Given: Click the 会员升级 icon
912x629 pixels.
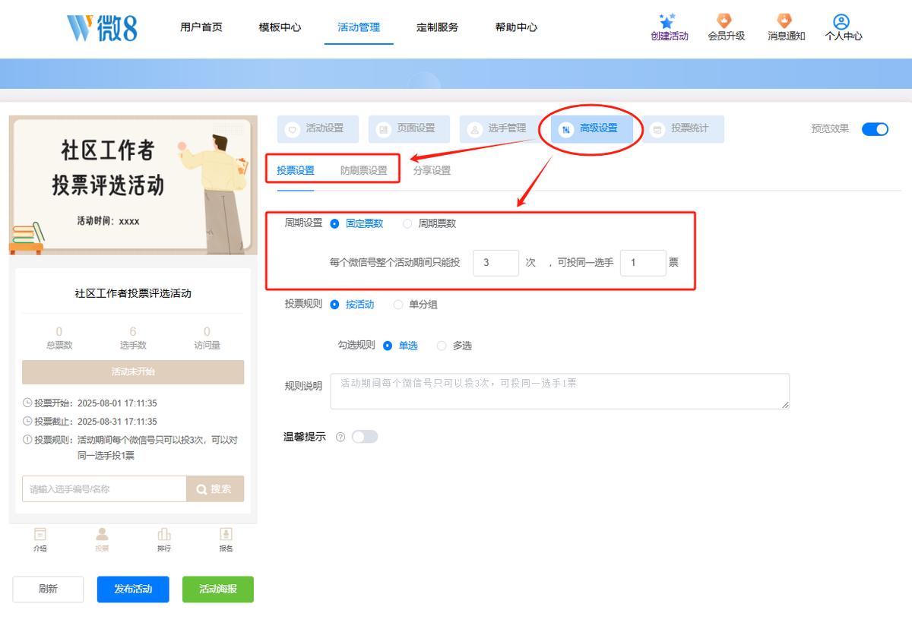Looking at the screenshot, I should pyautogui.click(x=725, y=21).
